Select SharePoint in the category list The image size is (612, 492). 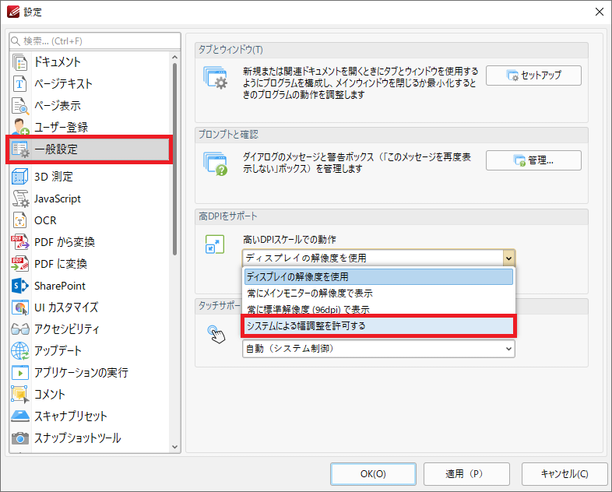[90, 286]
